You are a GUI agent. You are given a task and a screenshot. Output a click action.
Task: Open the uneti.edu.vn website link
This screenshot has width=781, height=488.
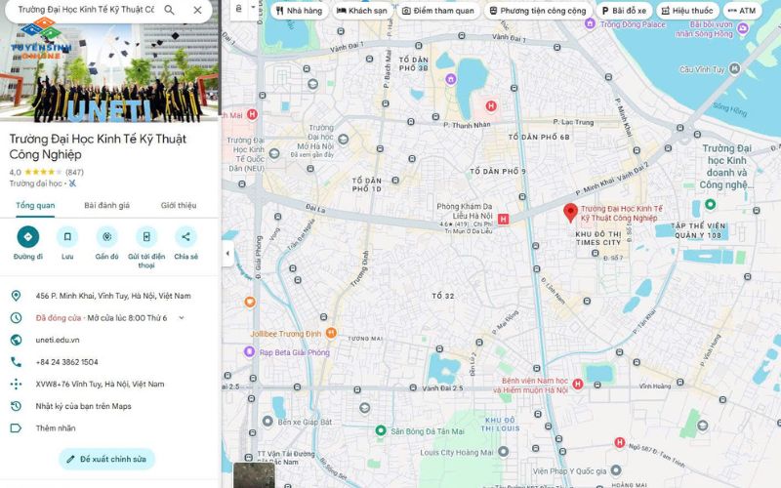click(58, 340)
